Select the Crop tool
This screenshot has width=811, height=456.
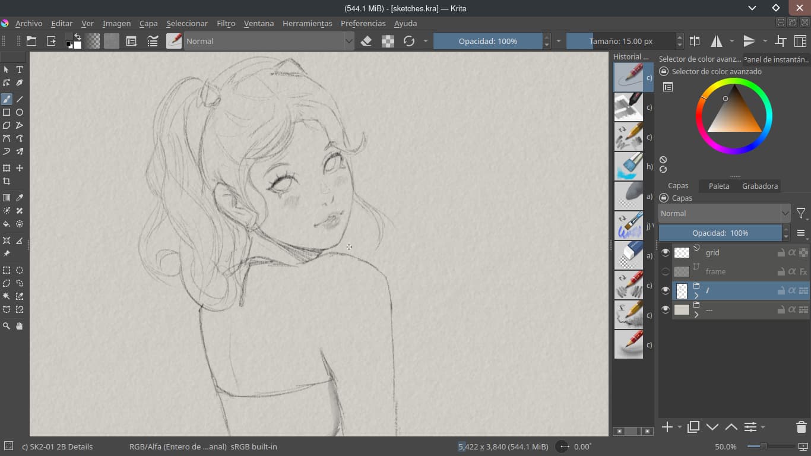pyautogui.click(x=7, y=181)
